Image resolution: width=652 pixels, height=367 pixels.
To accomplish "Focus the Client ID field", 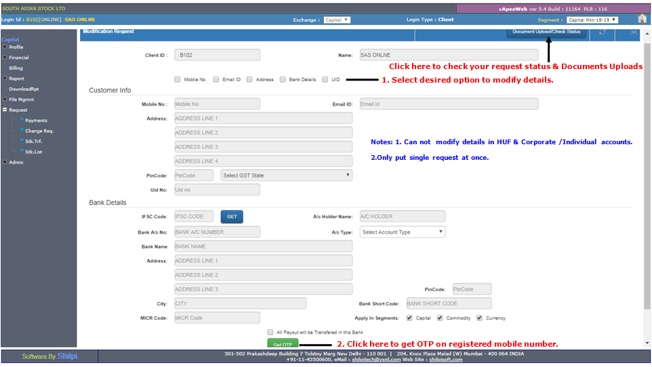I will (217, 55).
